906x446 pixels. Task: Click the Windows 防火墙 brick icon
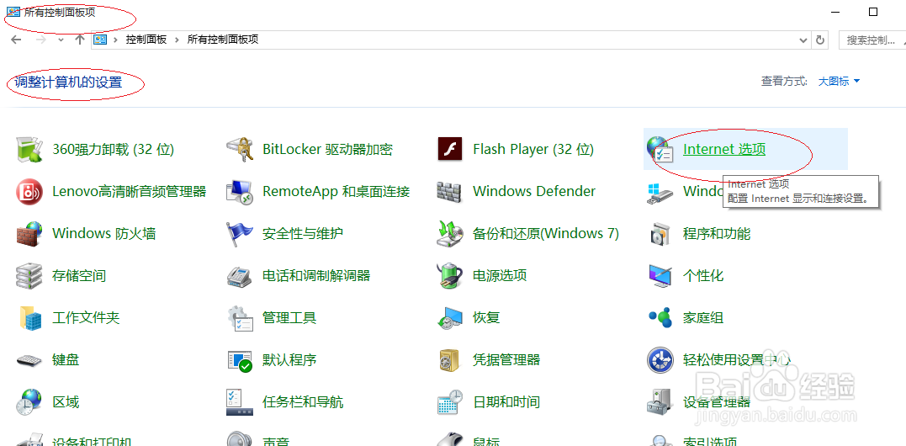pos(29,233)
